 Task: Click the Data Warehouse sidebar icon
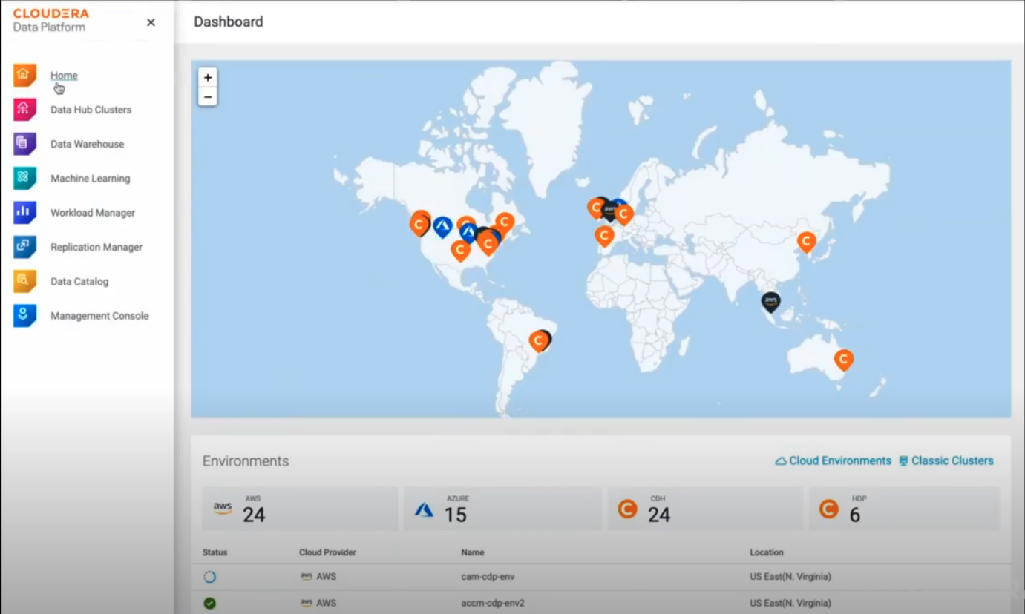point(24,144)
